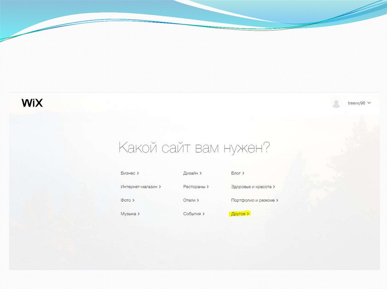The width and height of the screenshot is (387, 289).
Task: Select the Дизайн category
Action: (190, 173)
